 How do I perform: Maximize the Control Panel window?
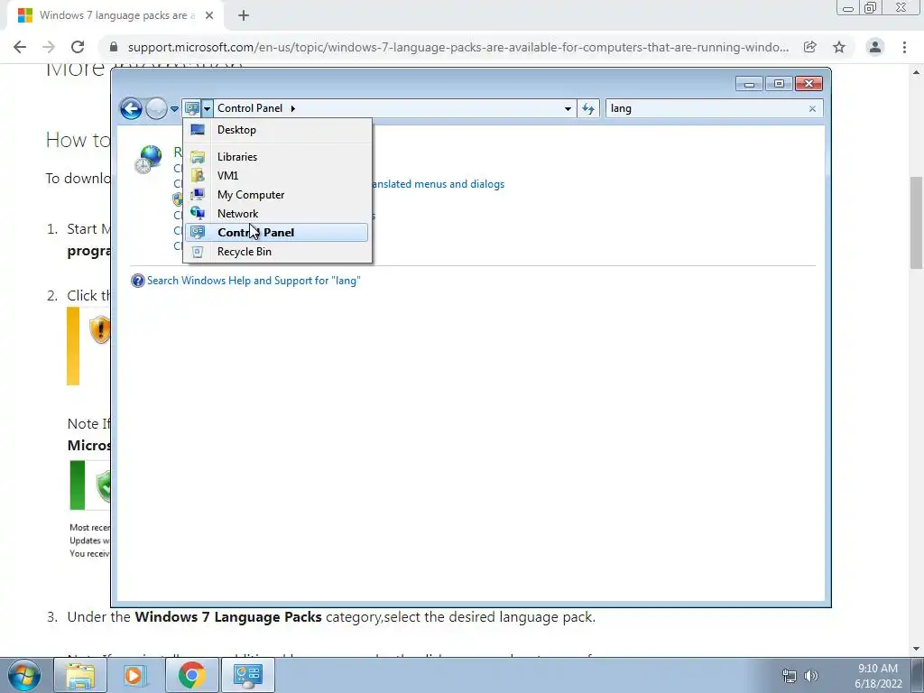pyautogui.click(x=779, y=84)
